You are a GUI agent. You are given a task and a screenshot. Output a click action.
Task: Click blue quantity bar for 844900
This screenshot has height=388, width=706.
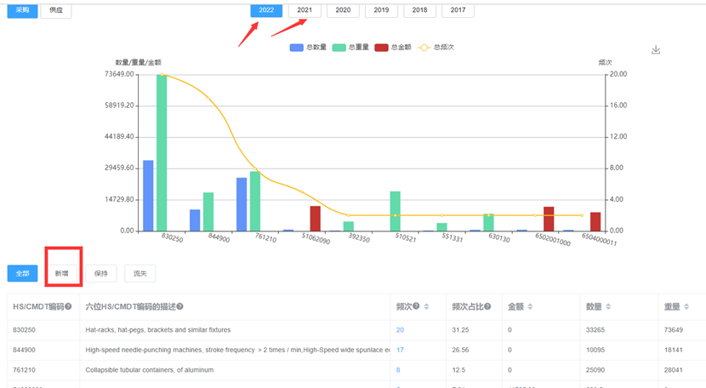(195, 220)
